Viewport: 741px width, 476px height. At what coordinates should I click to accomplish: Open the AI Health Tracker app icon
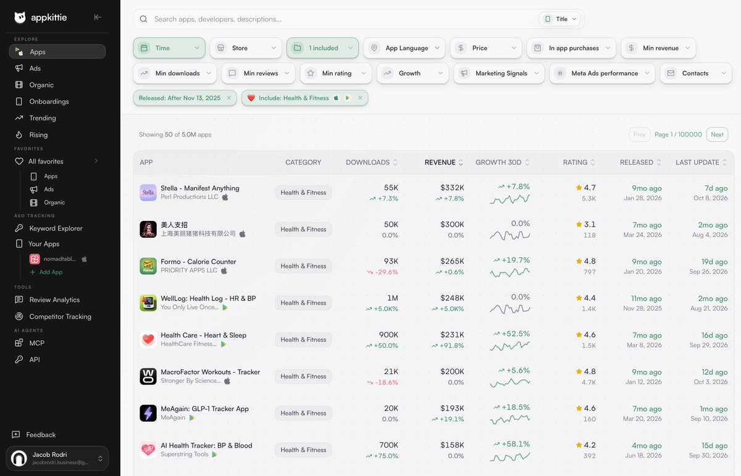148,450
